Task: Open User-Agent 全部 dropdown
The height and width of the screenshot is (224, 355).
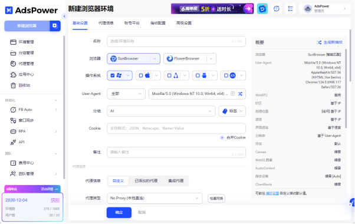Action: (x=126, y=94)
